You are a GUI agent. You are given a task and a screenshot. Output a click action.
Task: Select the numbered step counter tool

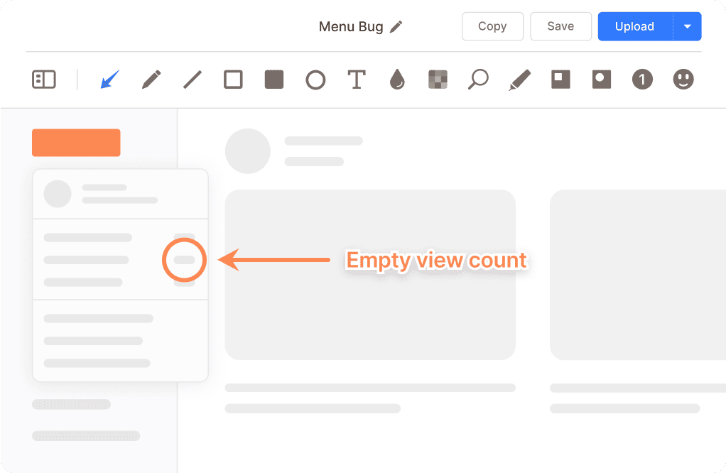point(642,80)
